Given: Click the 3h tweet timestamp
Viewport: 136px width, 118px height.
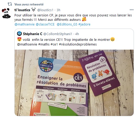Looking at the screenshot, I should click(58, 10).
